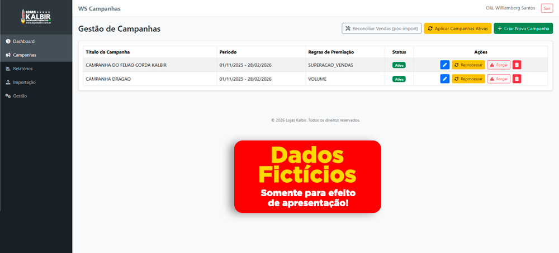This screenshot has width=559, height=253.
Task: Click Ativa badge of CAMPANHA DRAGAO
Action: pyautogui.click(x=399, y=79)
